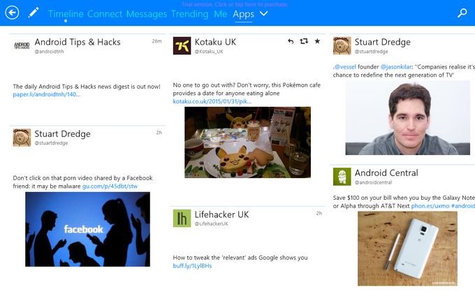Open paper.li/androidtnh link
This screenshot has height=299, width=475.
(47, 94)
